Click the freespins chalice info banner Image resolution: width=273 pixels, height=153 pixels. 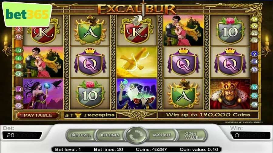point(89,115)
